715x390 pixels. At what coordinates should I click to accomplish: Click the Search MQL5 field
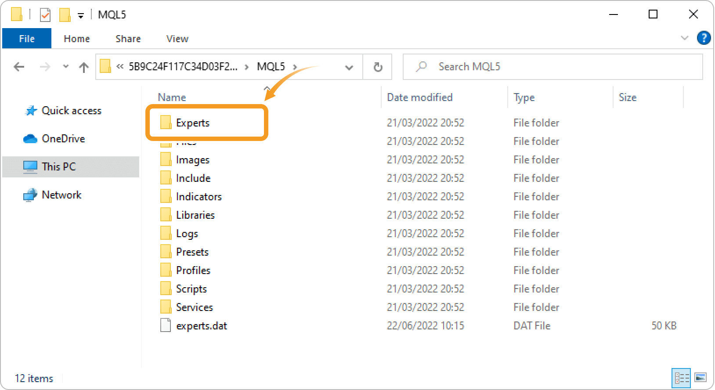coord(553,67)
